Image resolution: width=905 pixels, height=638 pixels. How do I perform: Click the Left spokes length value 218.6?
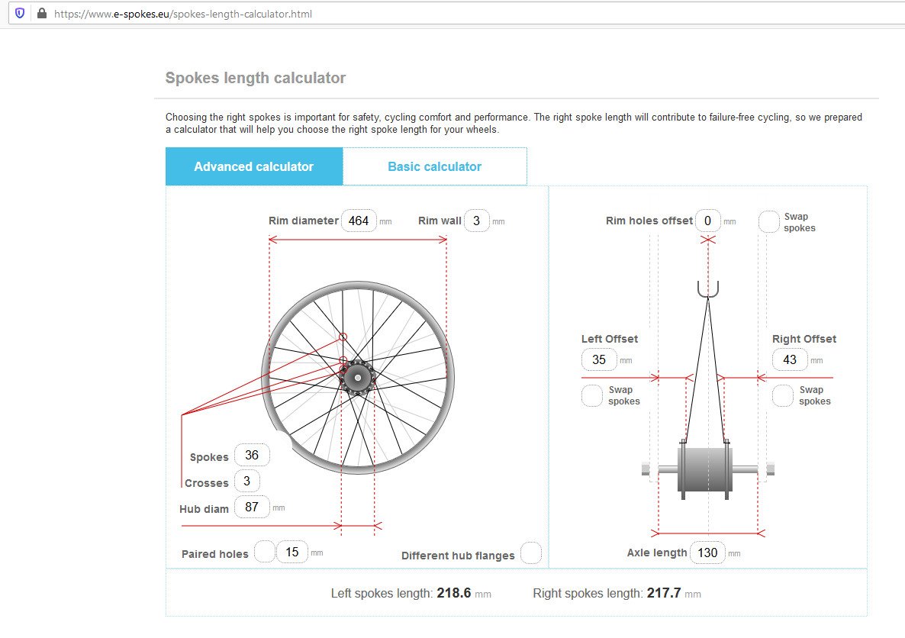(454, 593)
